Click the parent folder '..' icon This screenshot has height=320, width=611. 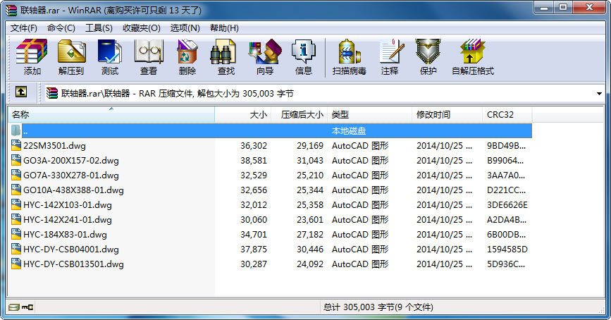click(x=16, y=130)
